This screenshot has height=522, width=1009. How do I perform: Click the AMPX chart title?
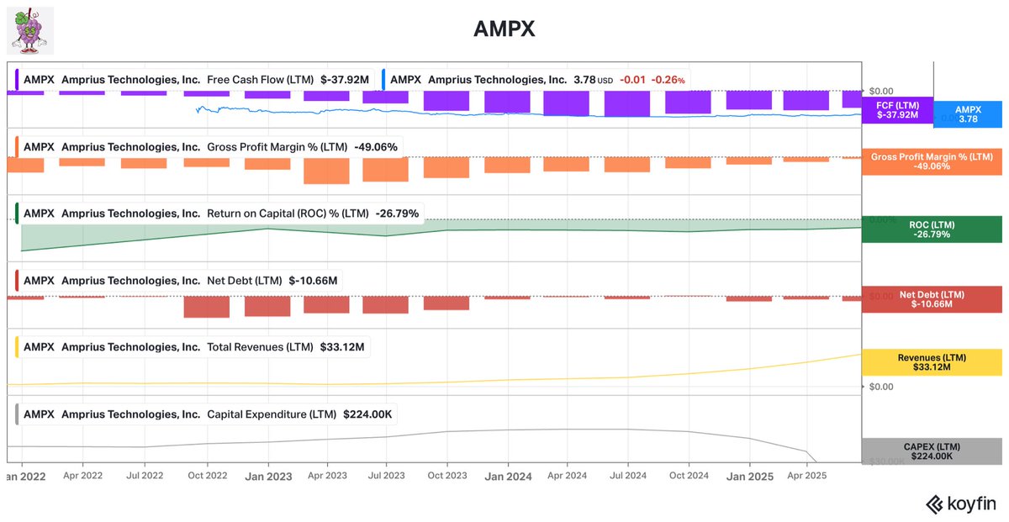point(504,29)
